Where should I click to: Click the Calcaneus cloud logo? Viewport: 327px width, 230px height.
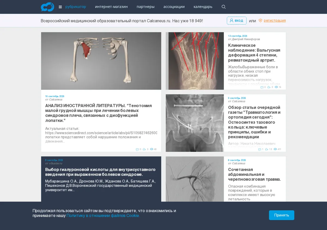click(x=47, y=7)
